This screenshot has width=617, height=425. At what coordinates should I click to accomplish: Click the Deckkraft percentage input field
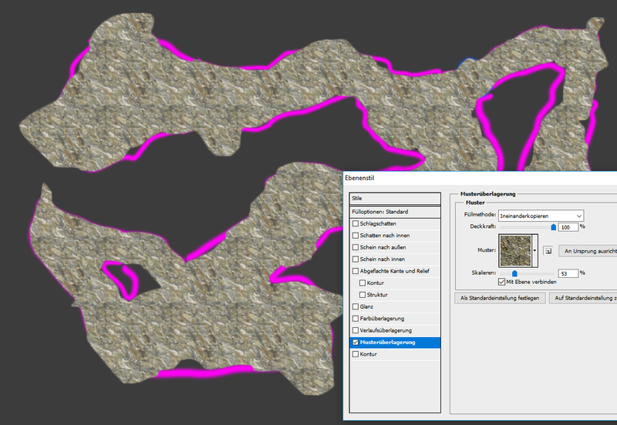point(568,227)
